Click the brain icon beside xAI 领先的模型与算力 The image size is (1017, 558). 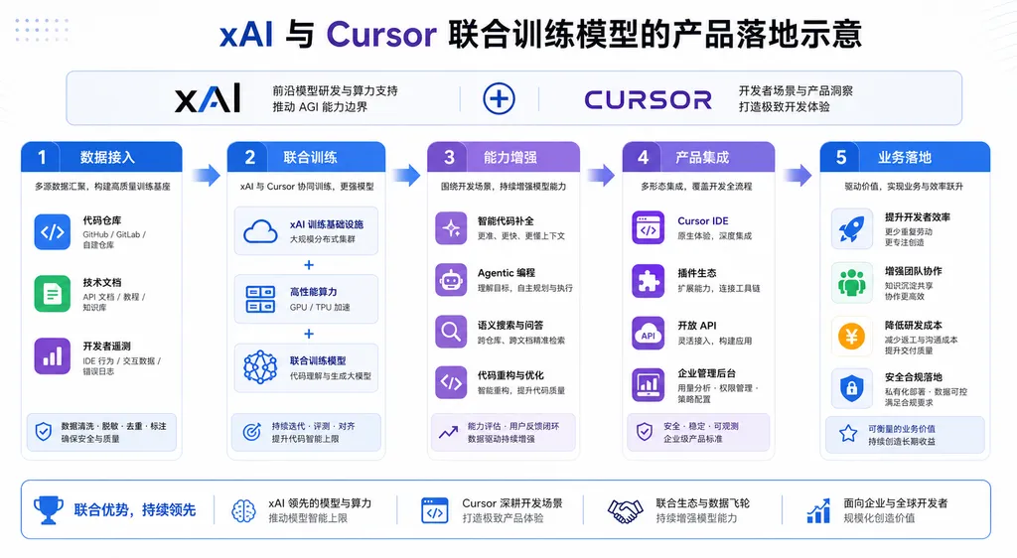[x=244, y=510]
